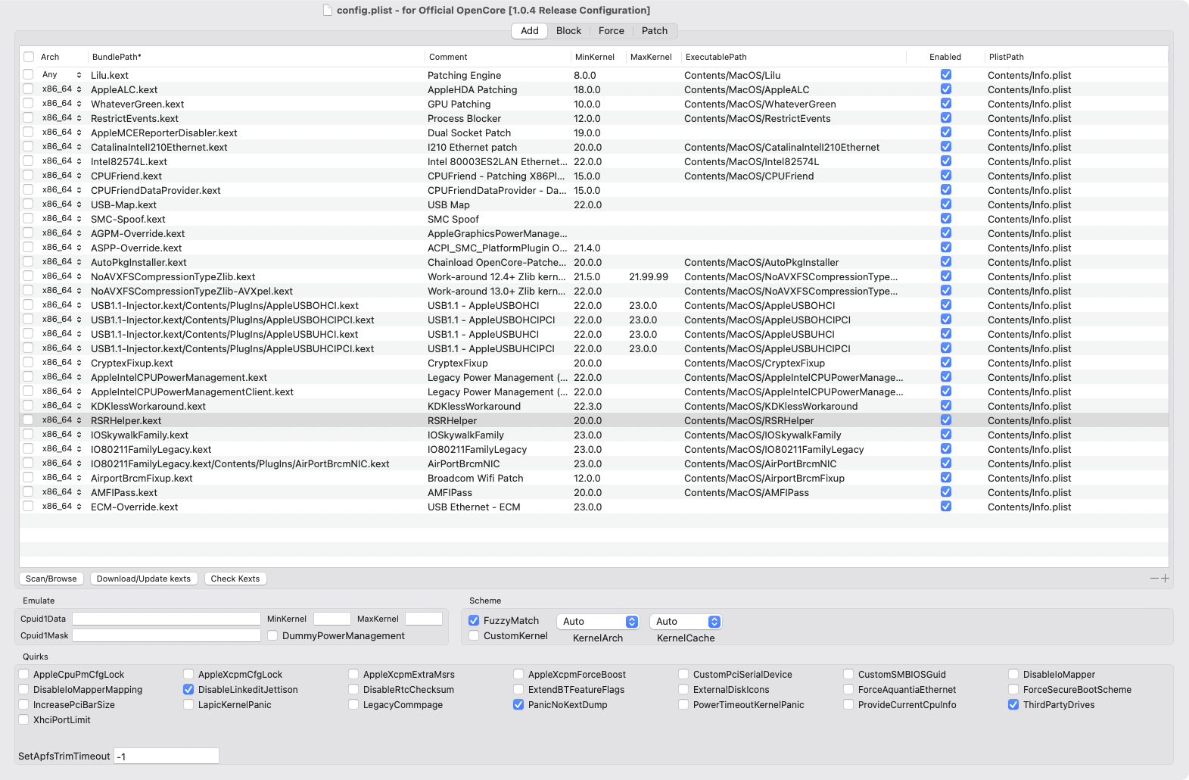Click the Scan/Browse button
Image resolution: width=1189 pixels, height=780 pixels.
(51, 579)
